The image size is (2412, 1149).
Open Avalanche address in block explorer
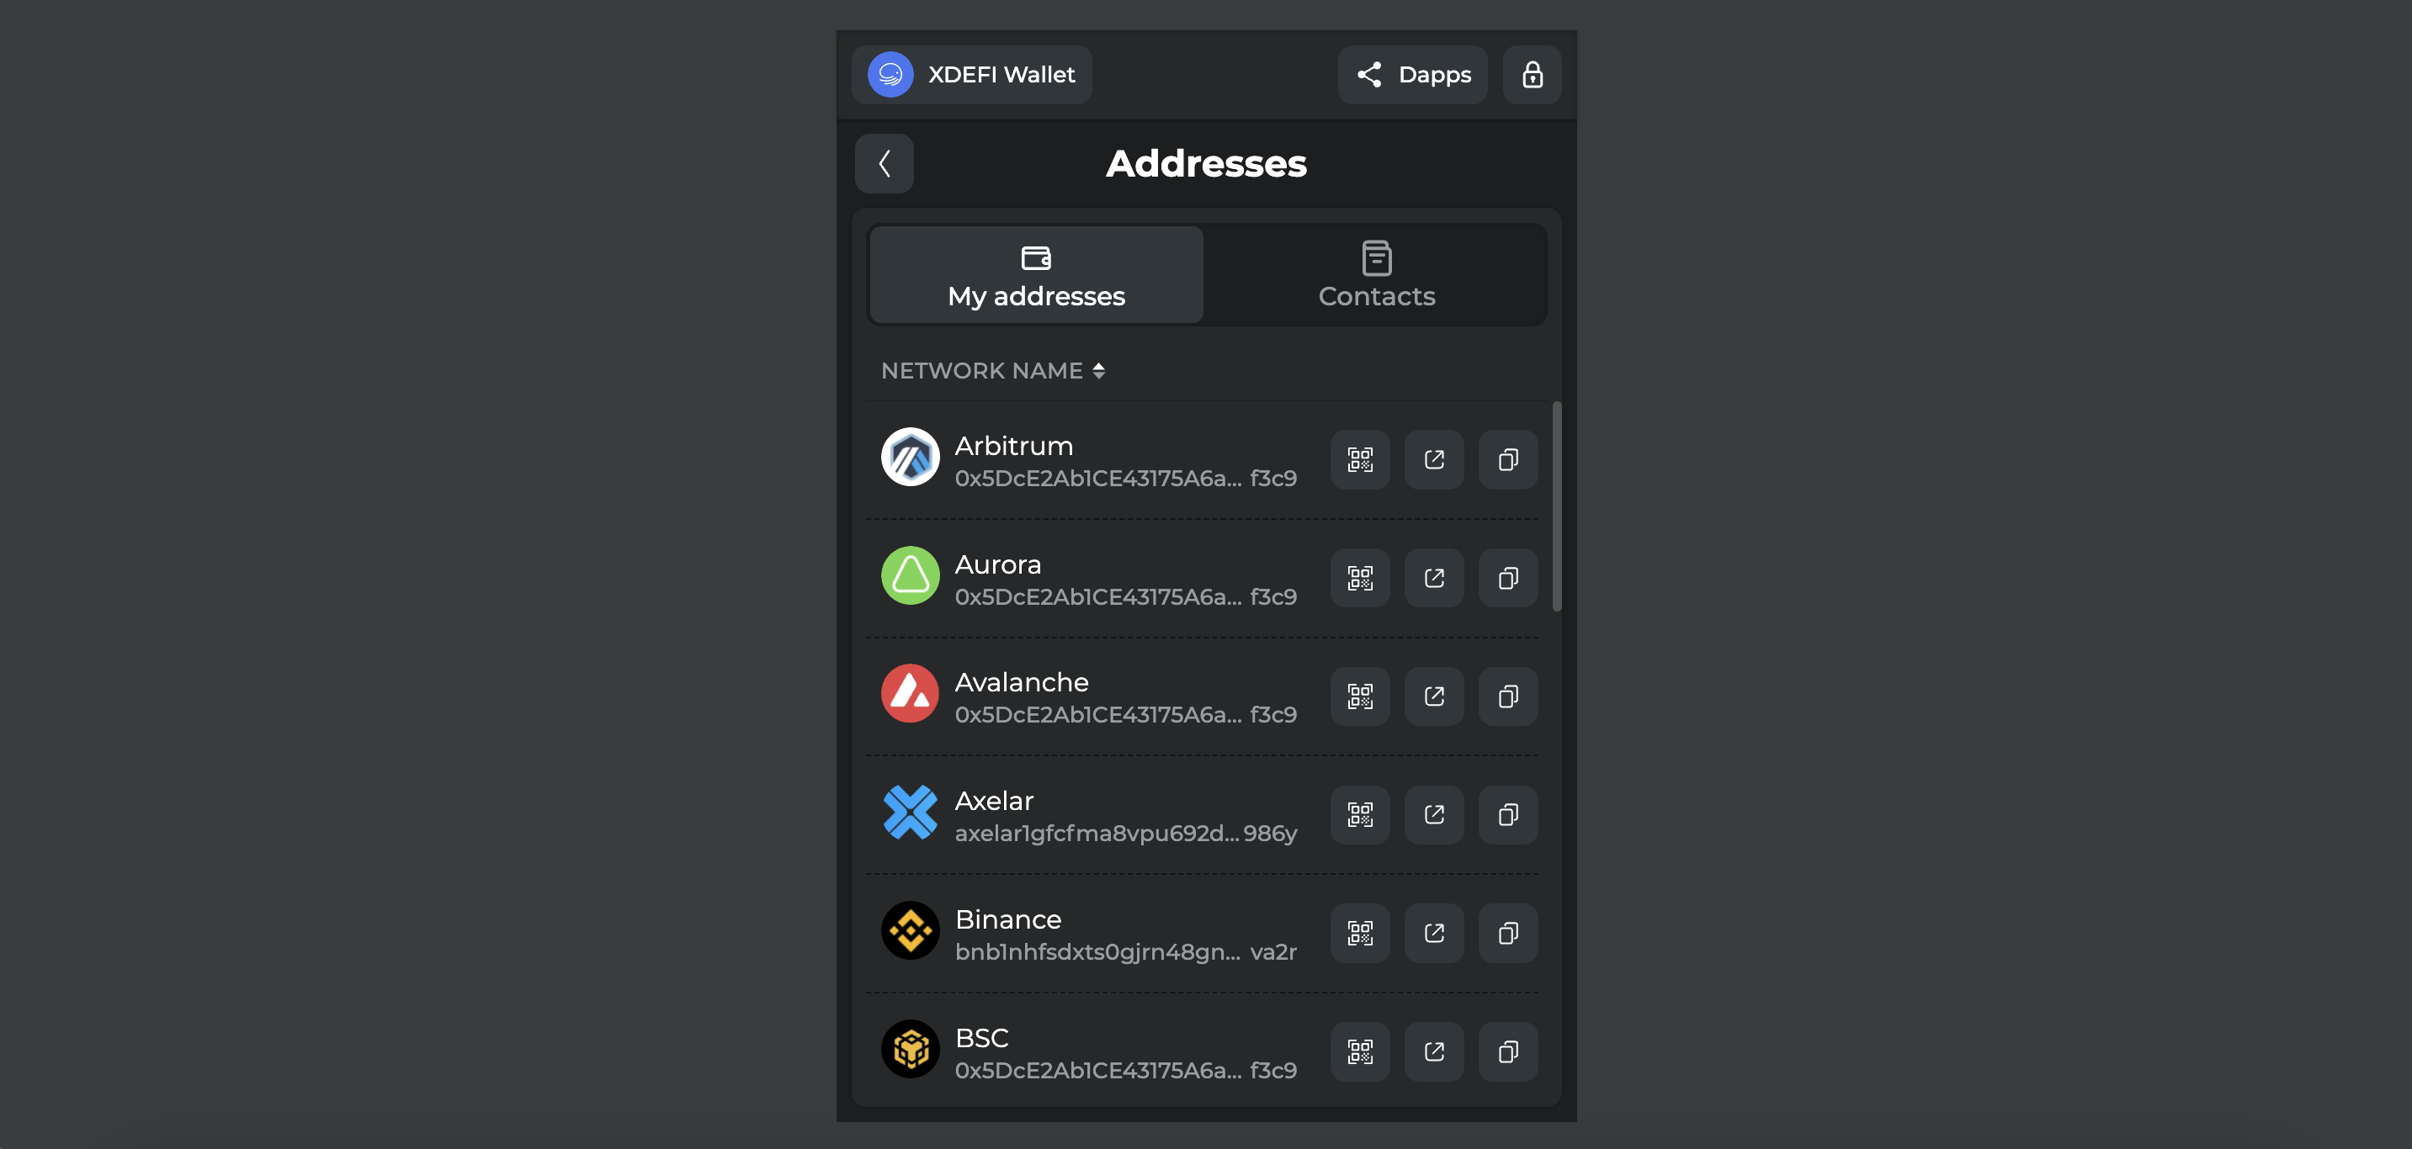pos(1433,696)
